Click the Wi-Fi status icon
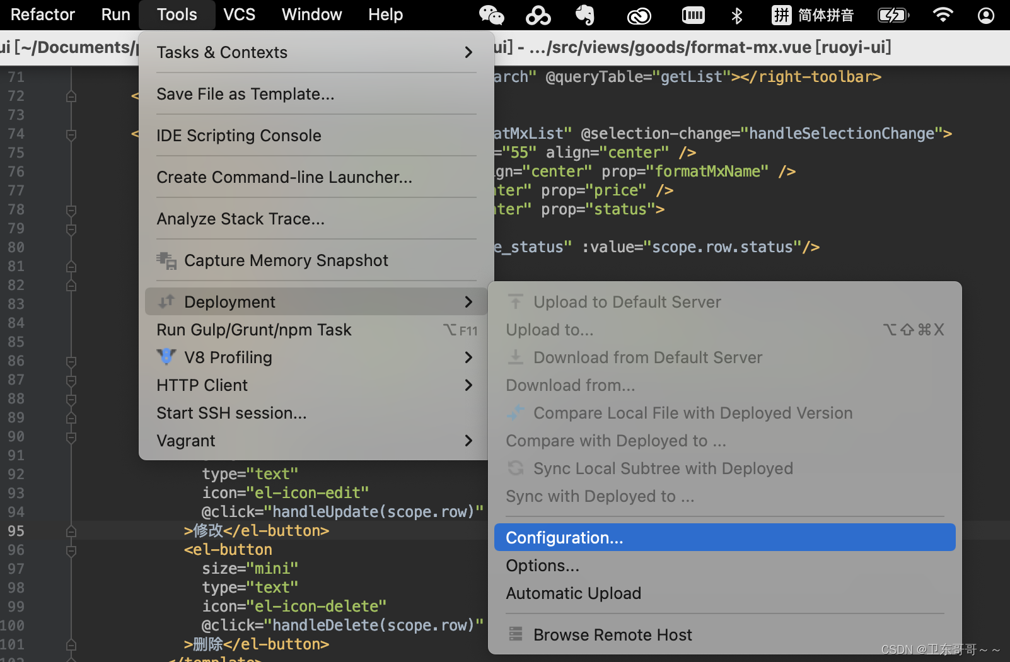The width and height of the screenshot is (1010, 662). point(943,15)
